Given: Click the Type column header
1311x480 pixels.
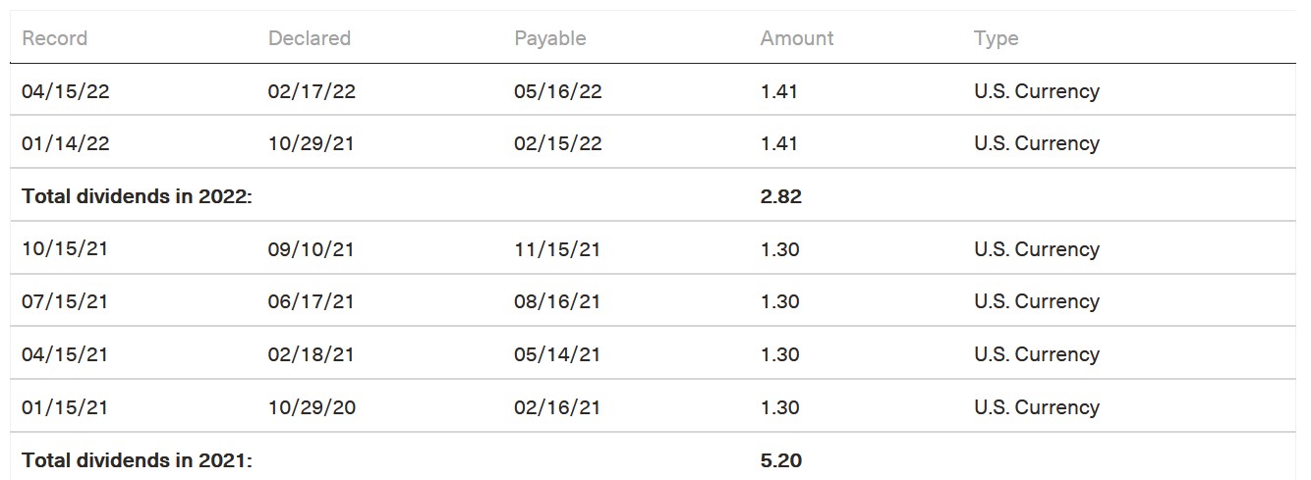Looking at the screenshot, I should 996,38.
